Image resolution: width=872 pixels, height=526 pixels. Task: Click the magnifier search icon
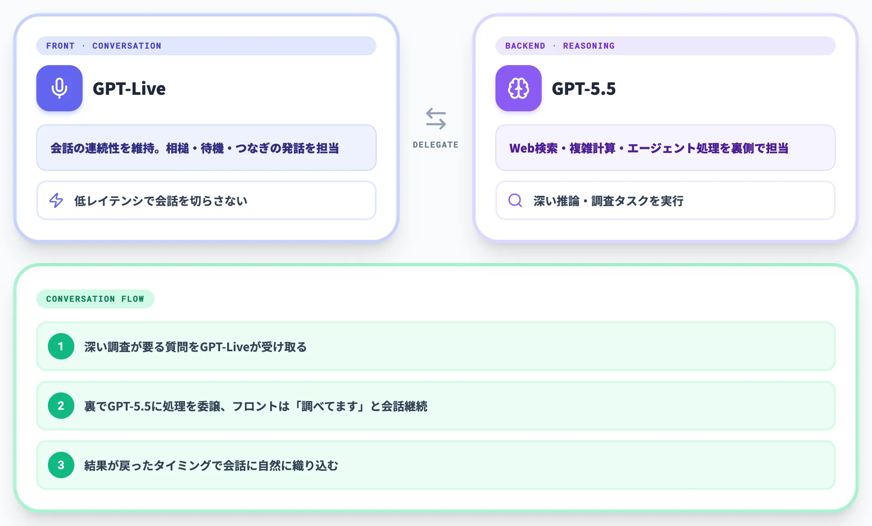(515, 200)
